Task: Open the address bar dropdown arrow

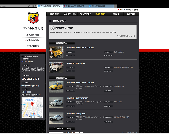Action: [x=31, y=6]
